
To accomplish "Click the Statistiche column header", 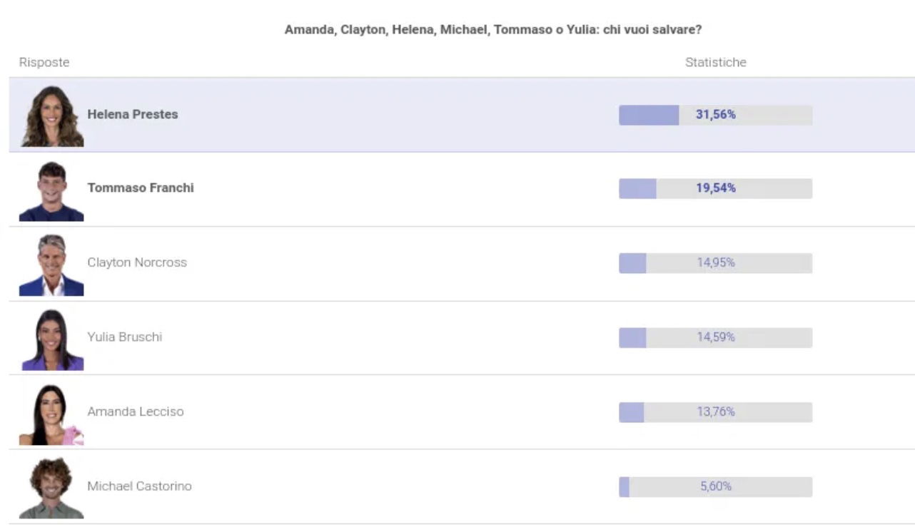I will [716, 62].
